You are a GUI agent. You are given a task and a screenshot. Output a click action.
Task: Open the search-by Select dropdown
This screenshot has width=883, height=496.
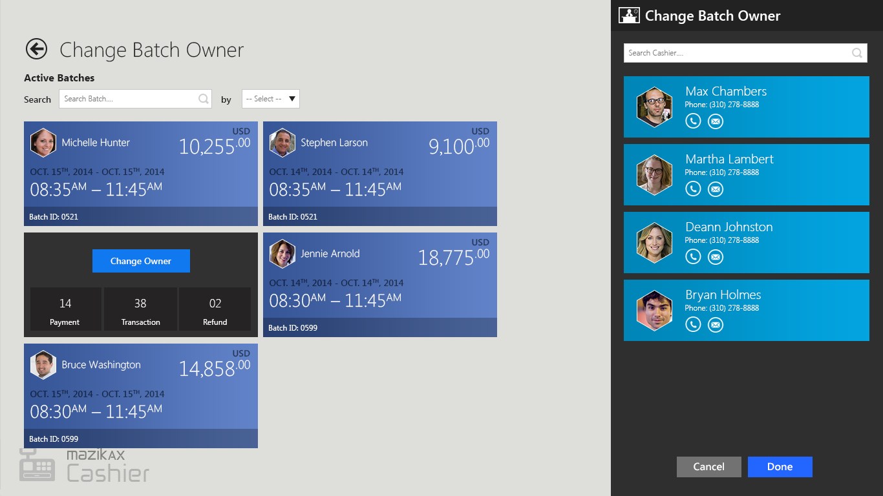(270, 99)
